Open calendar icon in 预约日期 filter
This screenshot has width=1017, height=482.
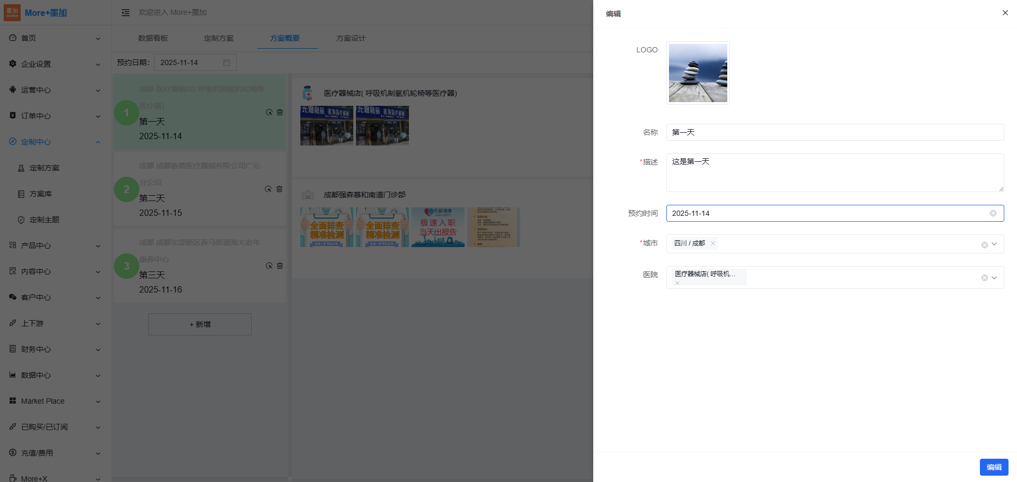(x=227, y=62)
